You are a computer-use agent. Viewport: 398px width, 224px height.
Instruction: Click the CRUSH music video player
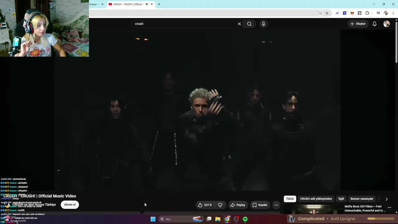pyautogui.click(x=197, y=110)
